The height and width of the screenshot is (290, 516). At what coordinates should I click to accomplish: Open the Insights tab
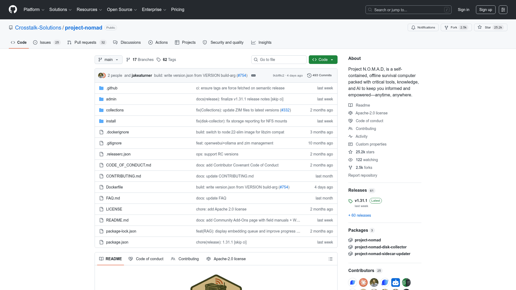[x=261, y=42]
